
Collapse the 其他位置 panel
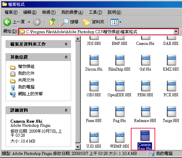pos(66,57)
